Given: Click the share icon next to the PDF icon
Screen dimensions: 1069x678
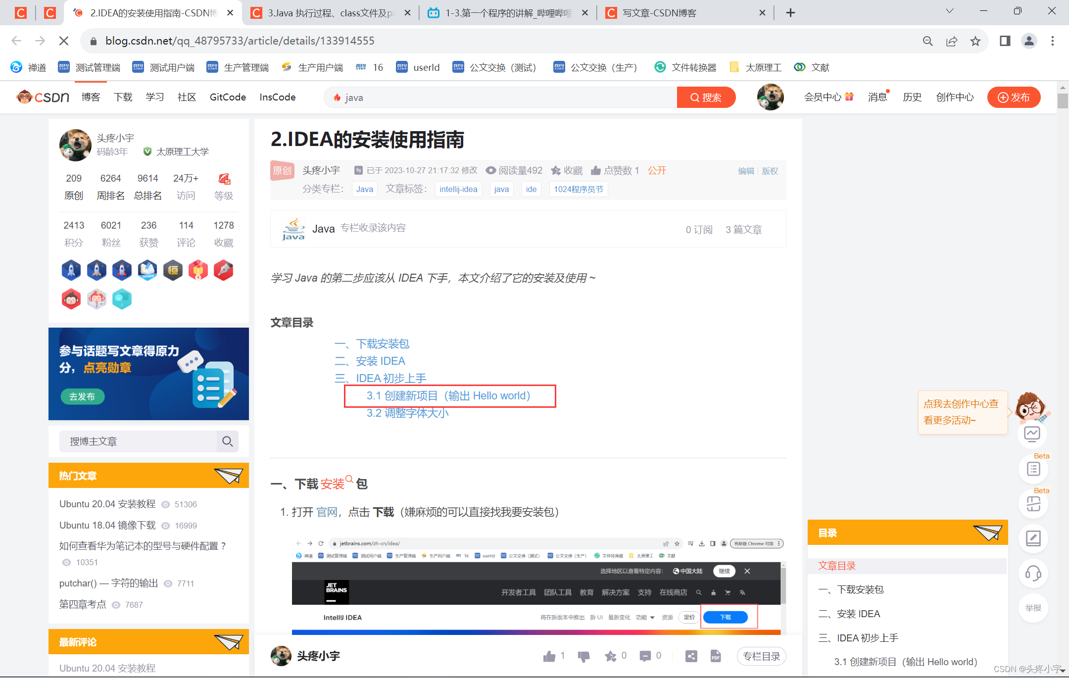Looking at the screenshot, I should coord(691,656).
